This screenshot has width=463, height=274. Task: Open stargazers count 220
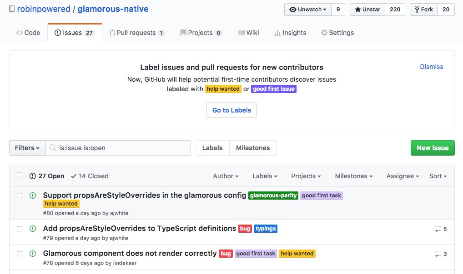(395, 10)
